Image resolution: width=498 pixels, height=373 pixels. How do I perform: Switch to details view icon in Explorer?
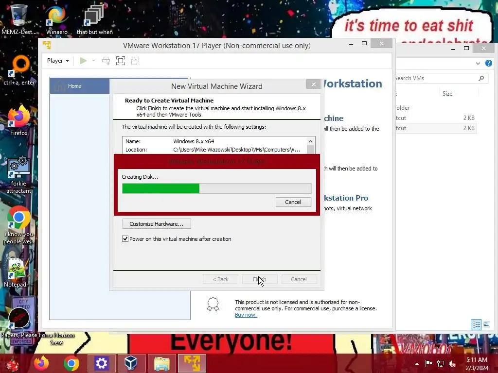tap(476, 324)
